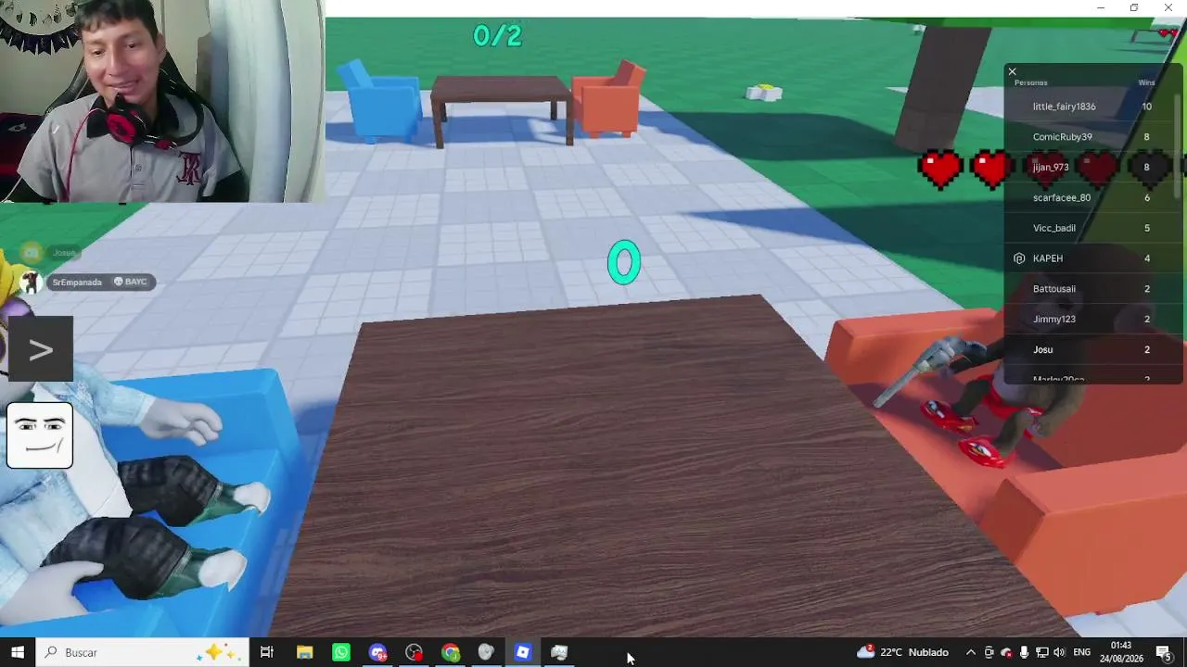The width and height of the screenshot is (1187, 667).
Task: Click the first red heart life icon
Action: [x=941, y=170]
